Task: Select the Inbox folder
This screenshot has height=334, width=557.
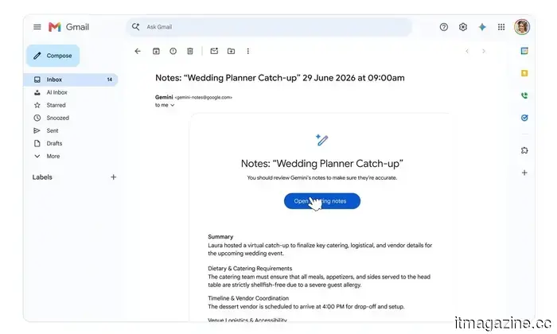Action: pos(71,80)
